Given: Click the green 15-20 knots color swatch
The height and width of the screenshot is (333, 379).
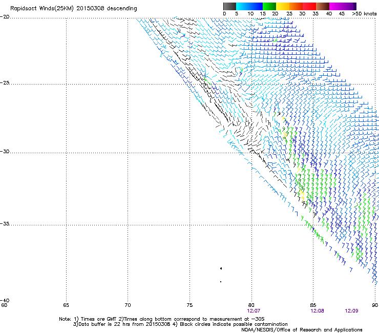Looking at the screenshot, I should click(269, 6).
